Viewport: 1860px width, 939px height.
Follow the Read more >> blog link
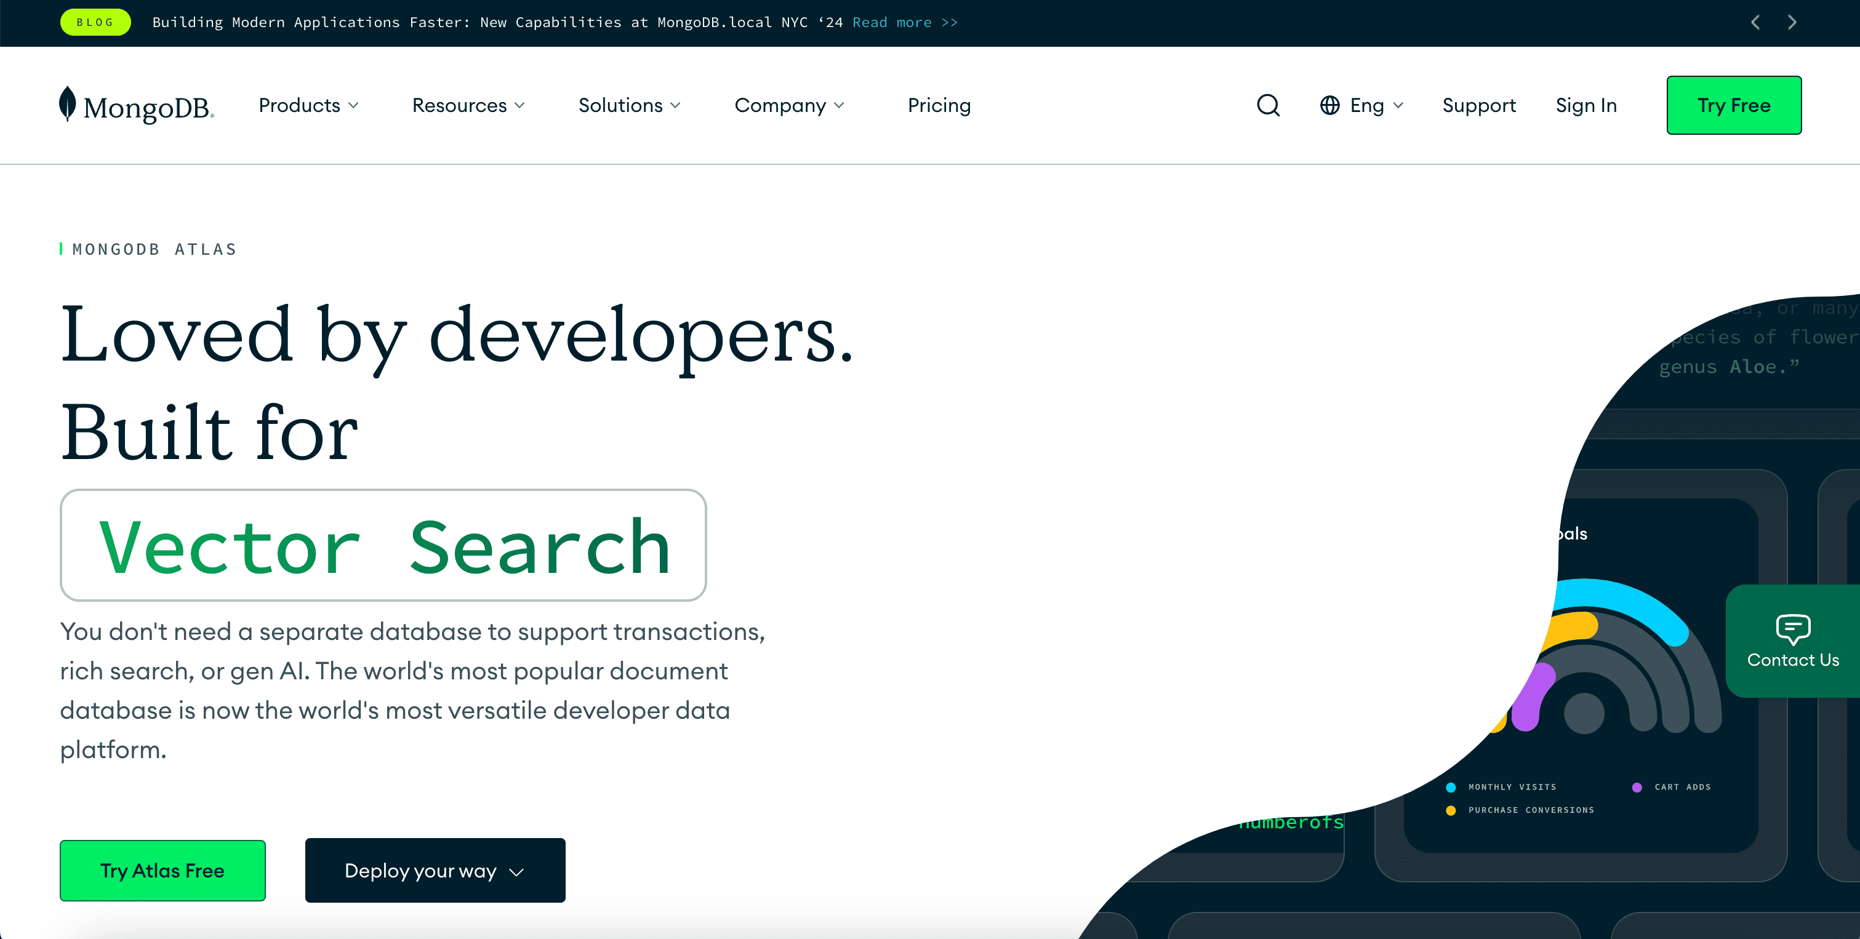coord(905,22)
